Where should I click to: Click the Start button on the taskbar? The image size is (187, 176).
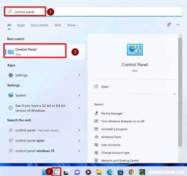click(x=44, y=172)
